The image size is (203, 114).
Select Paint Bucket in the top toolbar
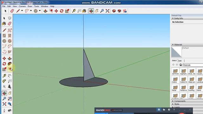click(84, 11)
